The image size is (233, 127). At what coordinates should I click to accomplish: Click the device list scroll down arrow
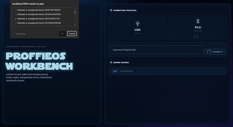click(75, 25)
